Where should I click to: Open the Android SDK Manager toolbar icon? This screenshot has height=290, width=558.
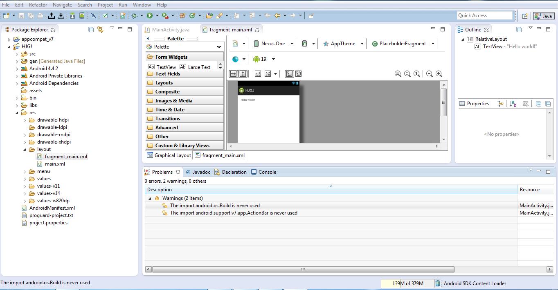coord(72,15)
